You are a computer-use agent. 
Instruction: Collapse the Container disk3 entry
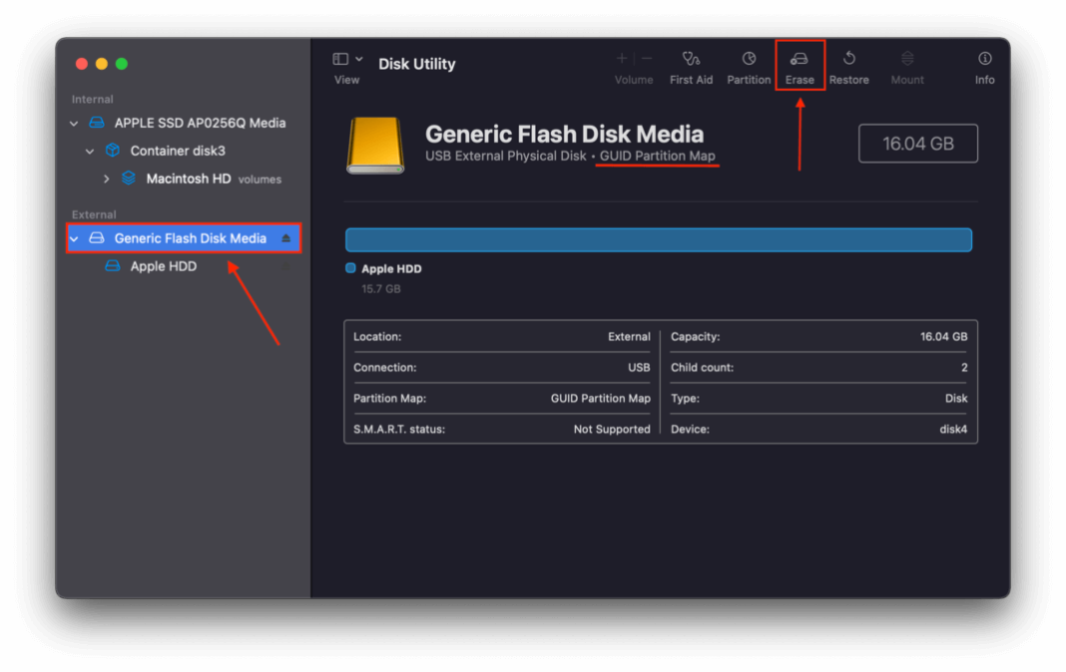89,150
